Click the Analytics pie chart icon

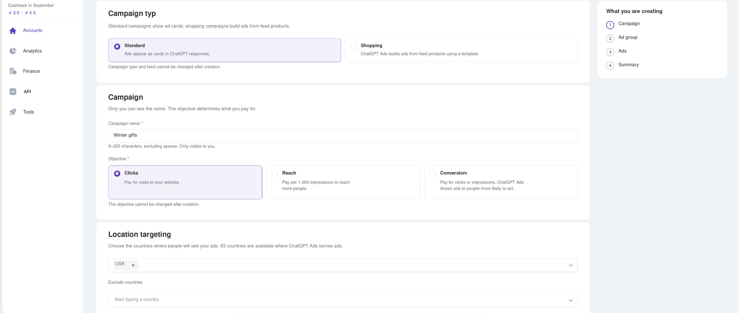tap(13, 51)
